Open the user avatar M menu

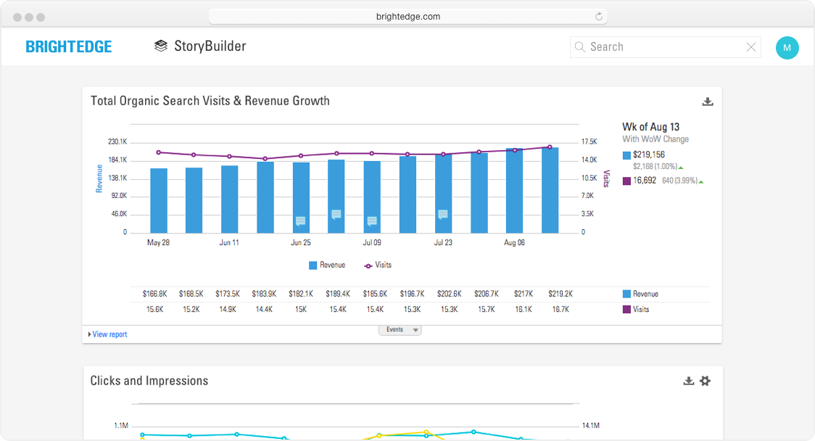tap(787, 48)
